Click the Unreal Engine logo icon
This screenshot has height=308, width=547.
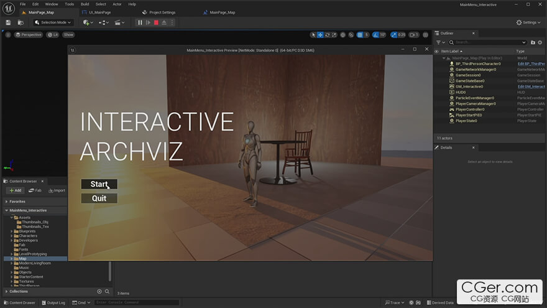point(8,8)
